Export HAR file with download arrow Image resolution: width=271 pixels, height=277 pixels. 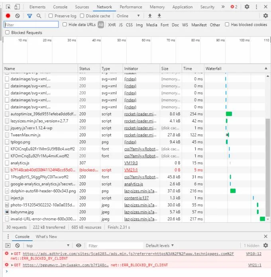[159, 16]
